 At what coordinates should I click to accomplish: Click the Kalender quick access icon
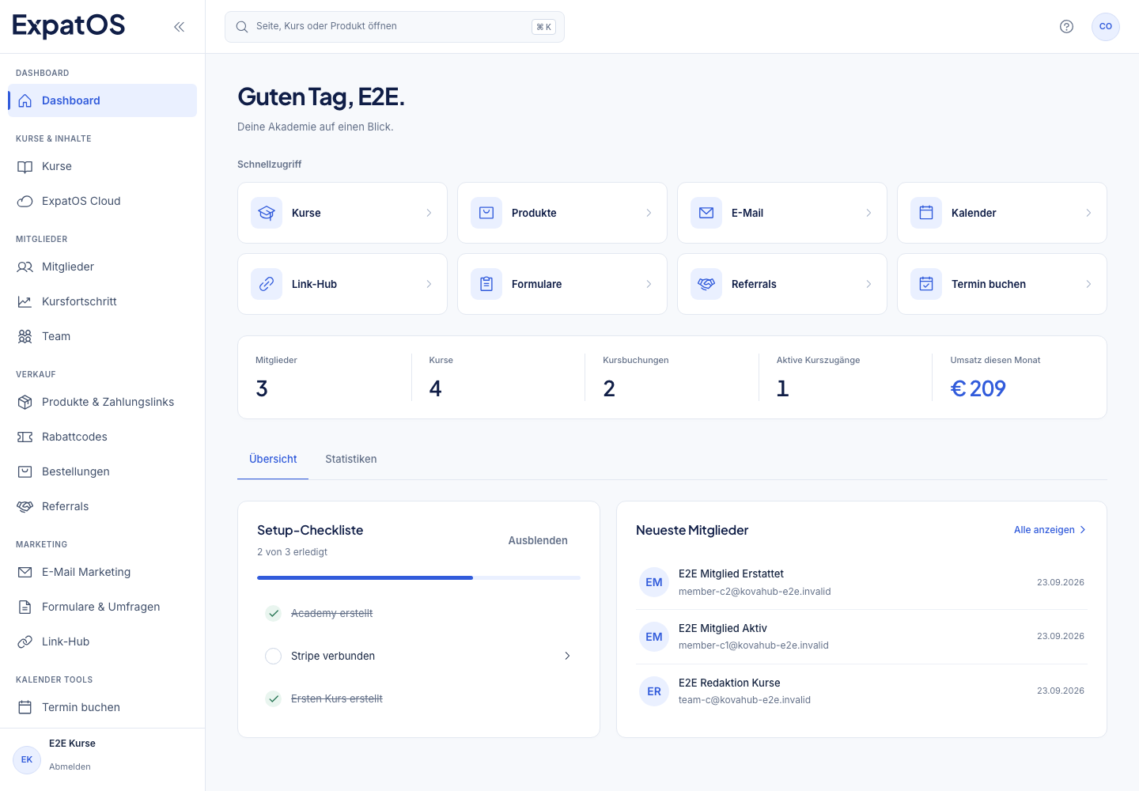click(926, 213)
